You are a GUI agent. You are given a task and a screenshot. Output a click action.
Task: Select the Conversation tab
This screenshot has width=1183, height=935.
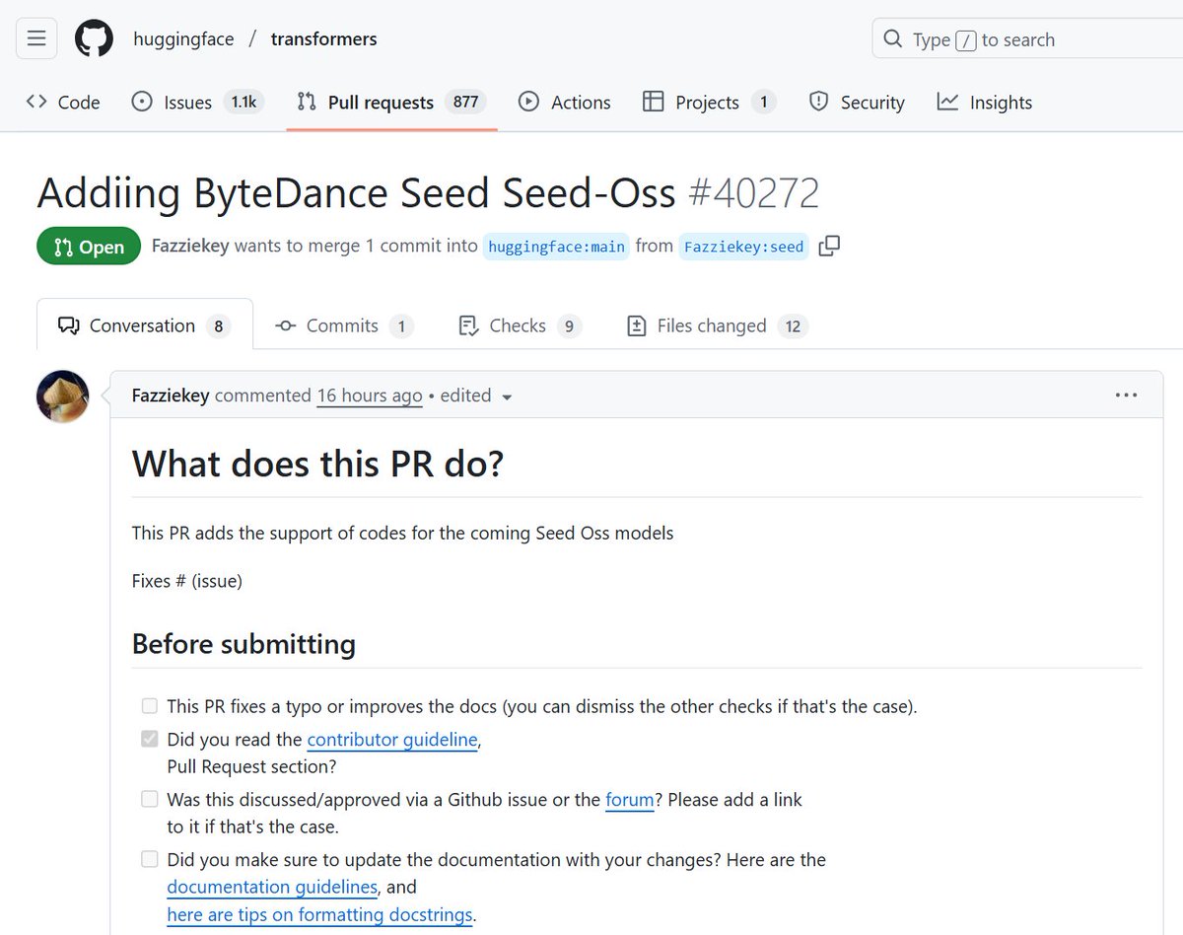click(145, 325)
